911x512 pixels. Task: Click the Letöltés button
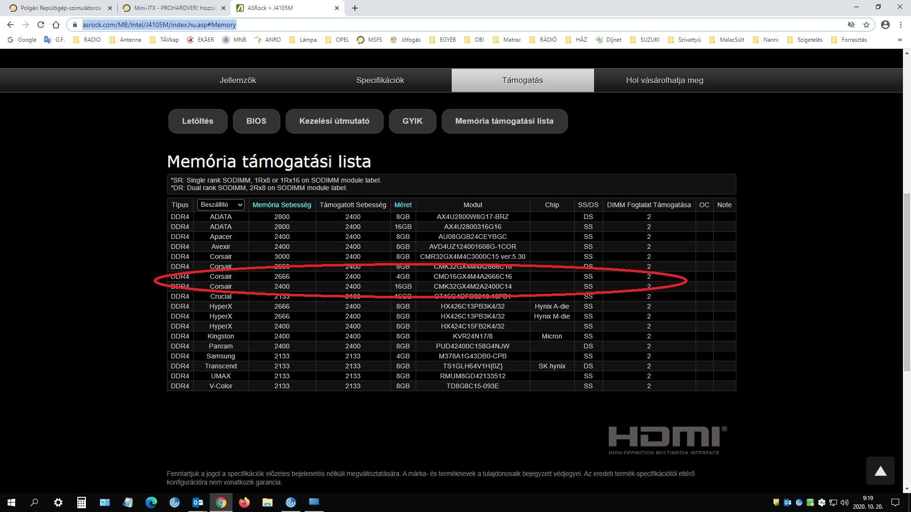[x=198, y=121]
